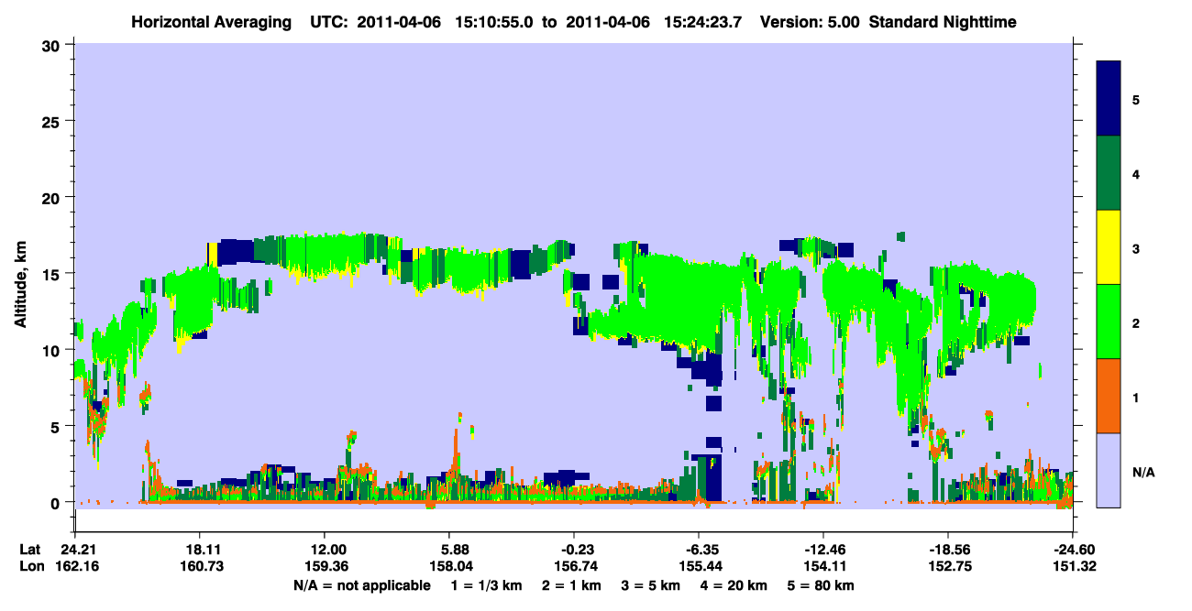Image resolution: width=1192 pixels, height=611 pixels.
Task: Click the 15 km altitude tick label
Action: [53, 273]
